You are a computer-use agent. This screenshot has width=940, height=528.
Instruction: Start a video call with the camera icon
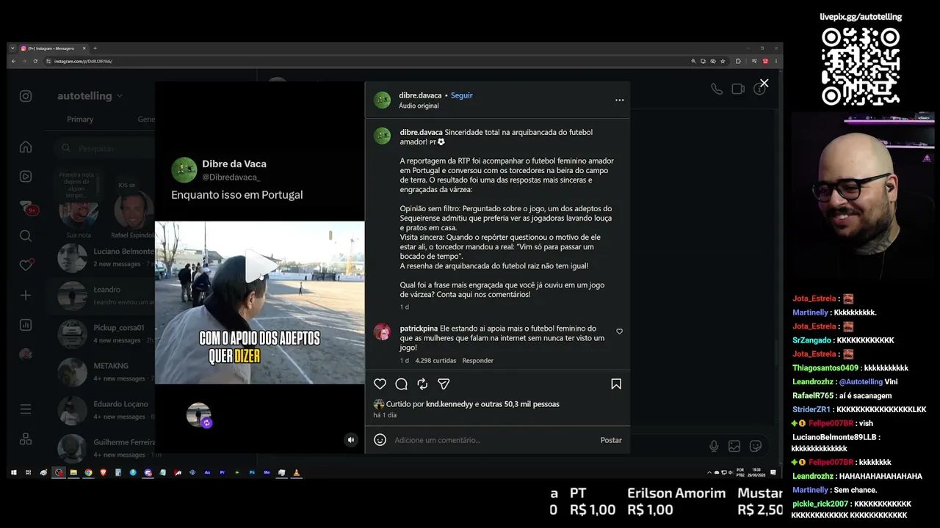click(738, 89)
